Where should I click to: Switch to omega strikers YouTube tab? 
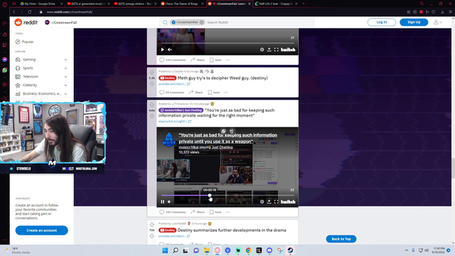coord(136,4)
